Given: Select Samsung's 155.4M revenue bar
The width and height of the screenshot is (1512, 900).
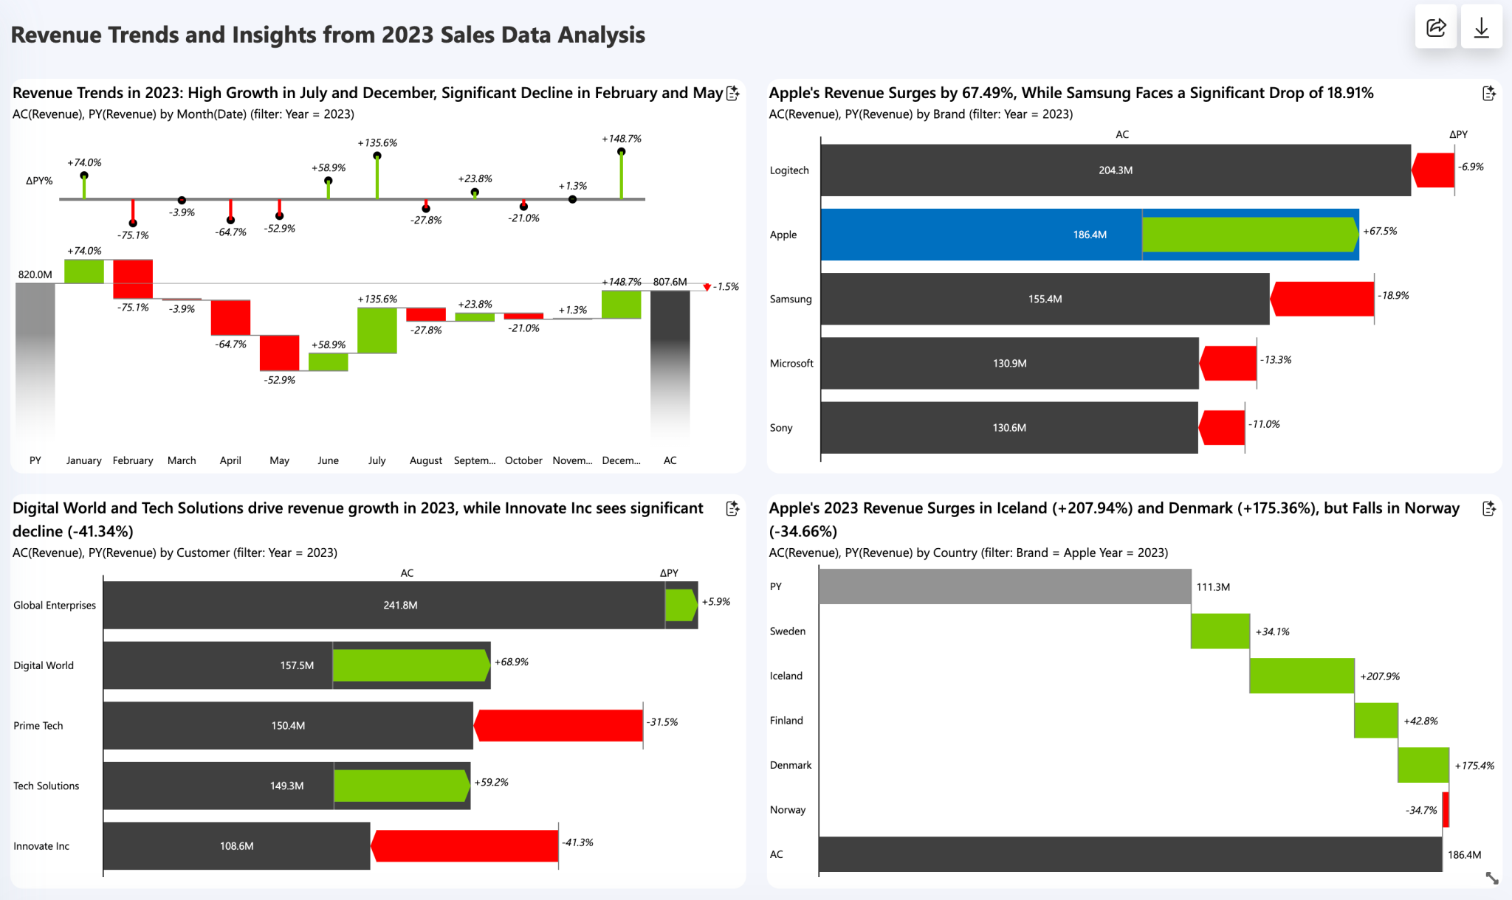Looking at the screenshot, I should tap(1045, 299).
